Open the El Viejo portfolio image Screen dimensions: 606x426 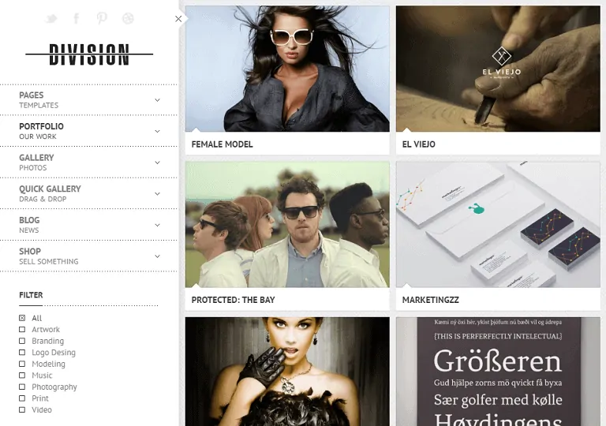click(x=498, y=69)
